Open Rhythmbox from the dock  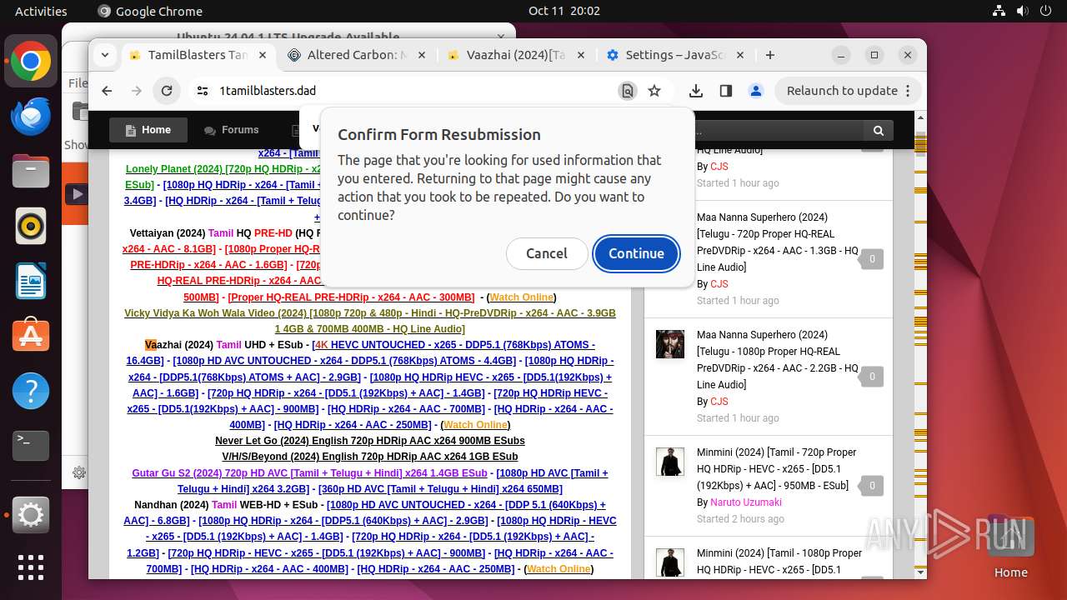point(31,226)
